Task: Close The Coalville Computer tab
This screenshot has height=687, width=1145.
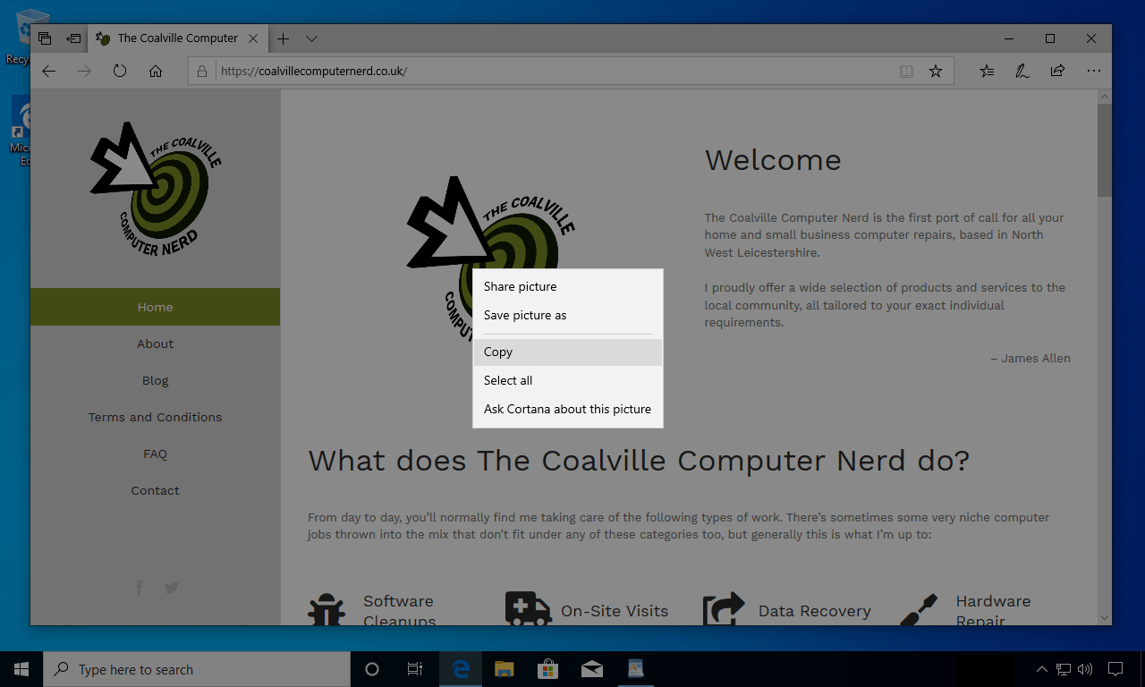Action: (x=253, y=38)
